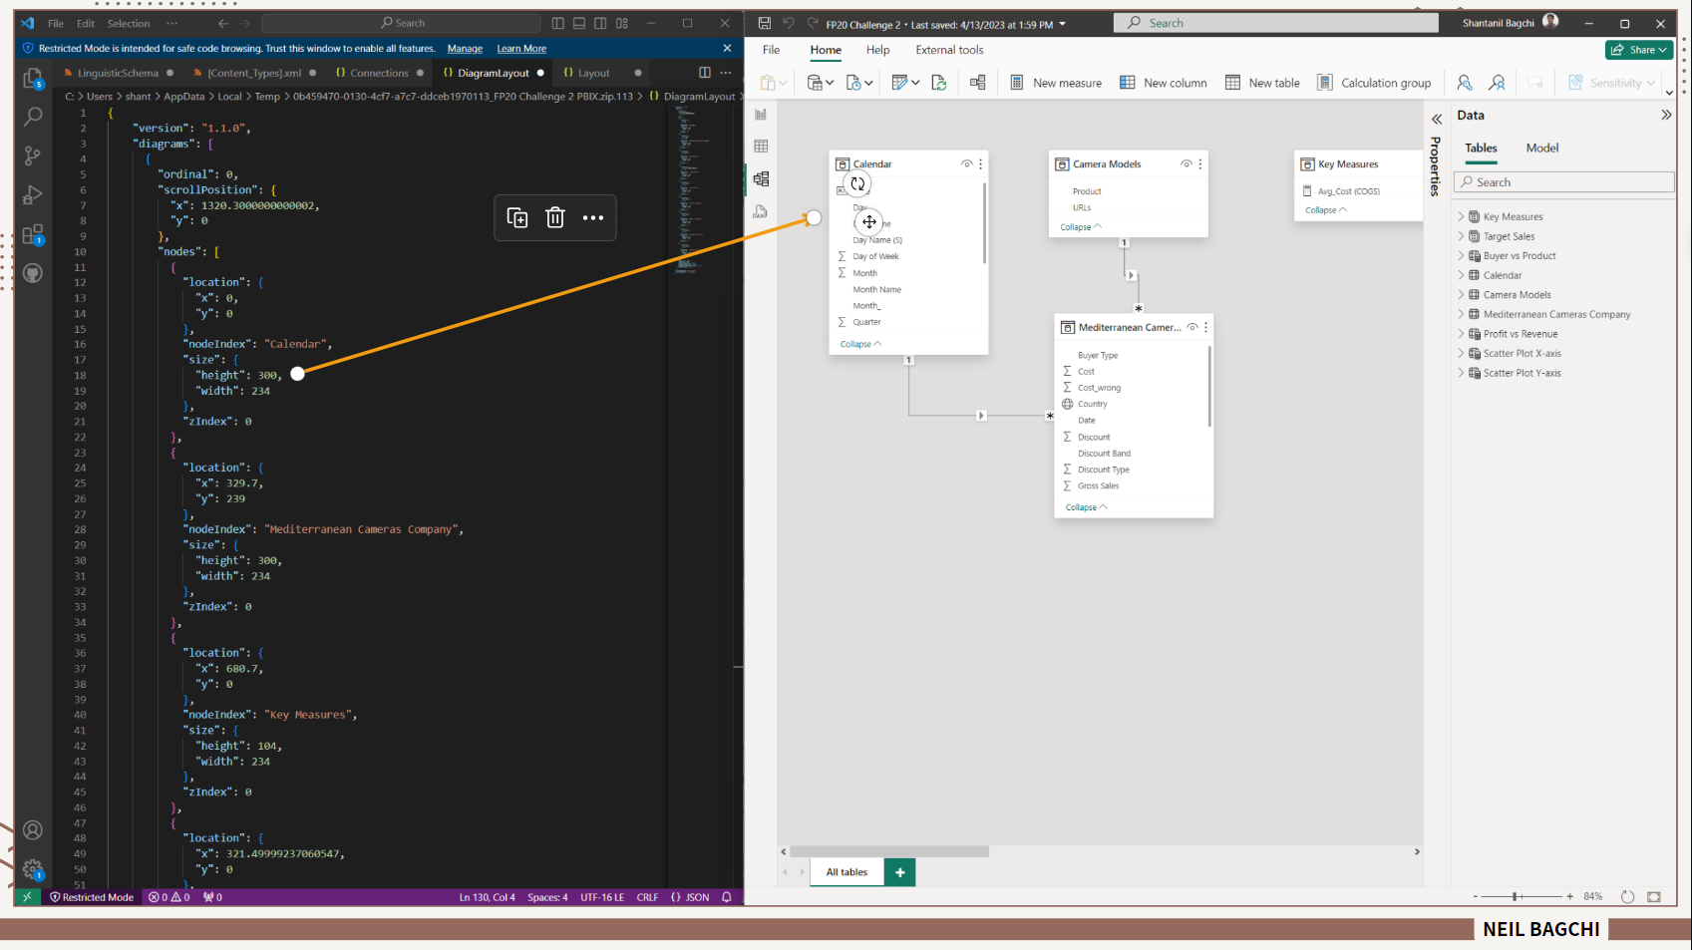Click Calculation group button
The width and height of the screenshot is (1692, 950).
click(x=1374, y=83)
